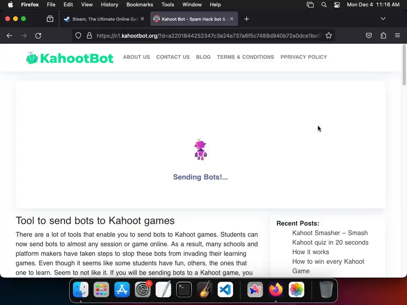Screen dimensions: 407x305
Task: Open Stage Manager icon in menu bar
Action: point(310,5)
